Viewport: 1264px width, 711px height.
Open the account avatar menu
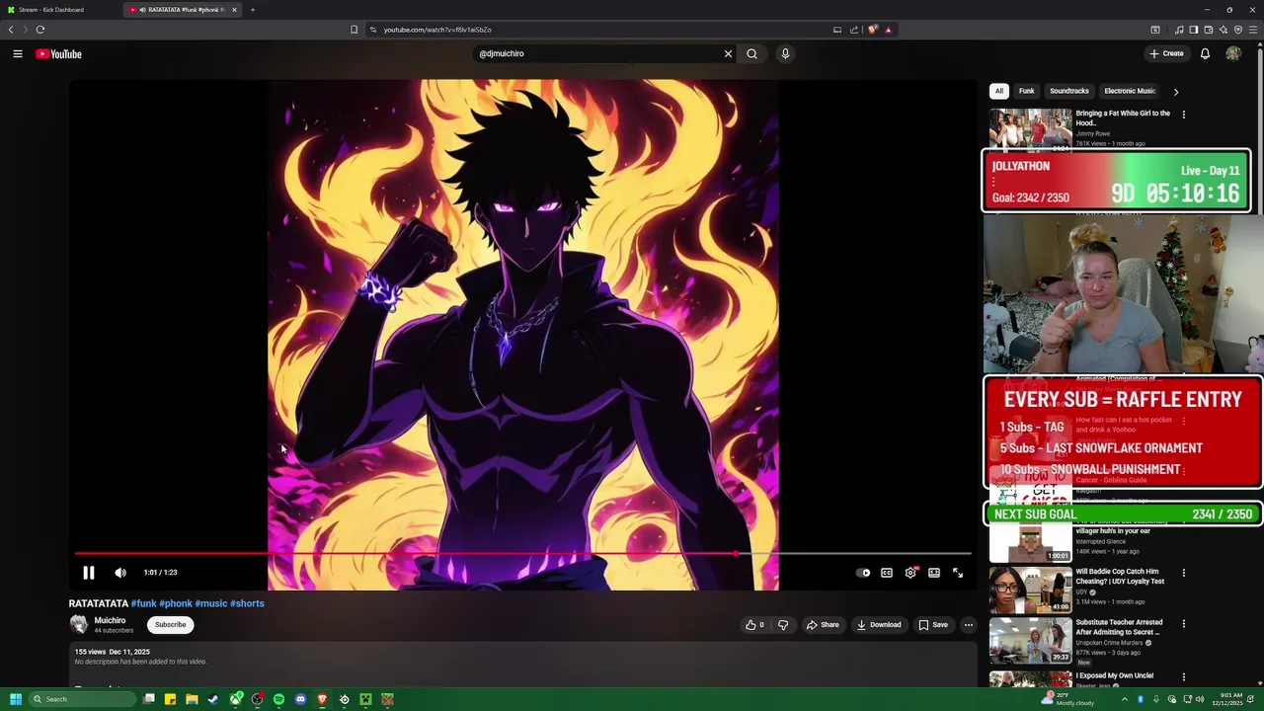point(1233,53)
